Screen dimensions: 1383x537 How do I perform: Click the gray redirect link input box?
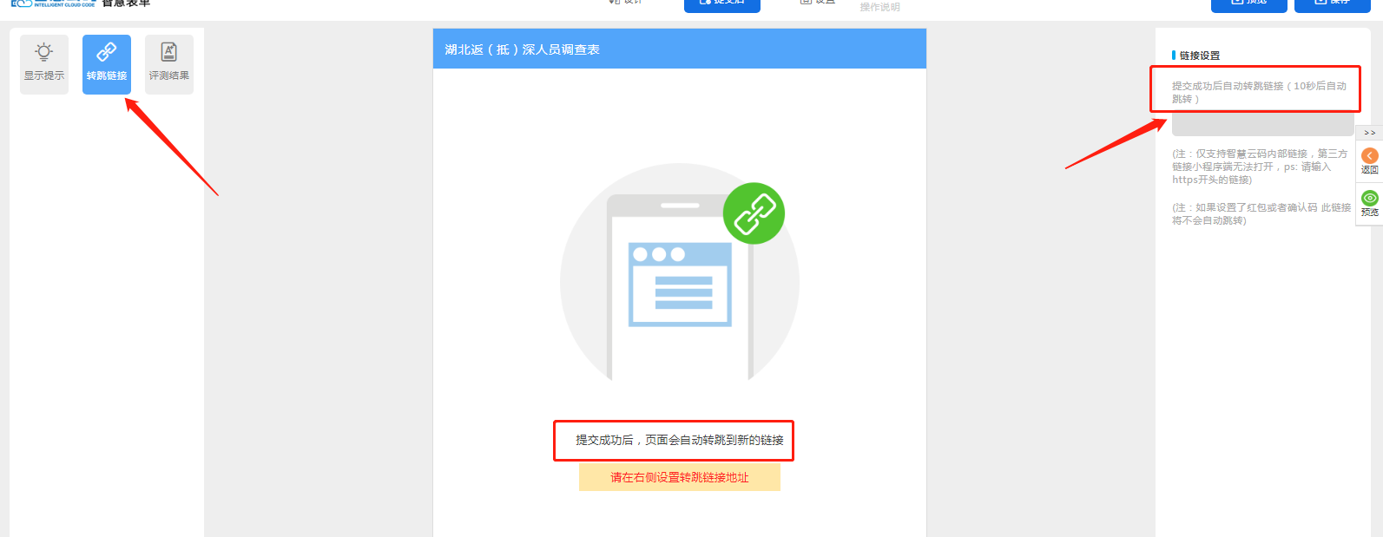pyautogui.click(x=1262, y=123)
